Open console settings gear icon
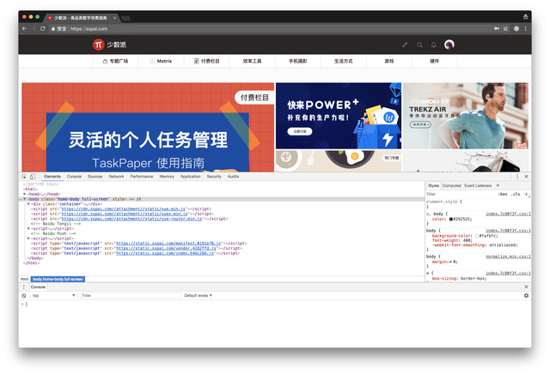 point(526,296)
